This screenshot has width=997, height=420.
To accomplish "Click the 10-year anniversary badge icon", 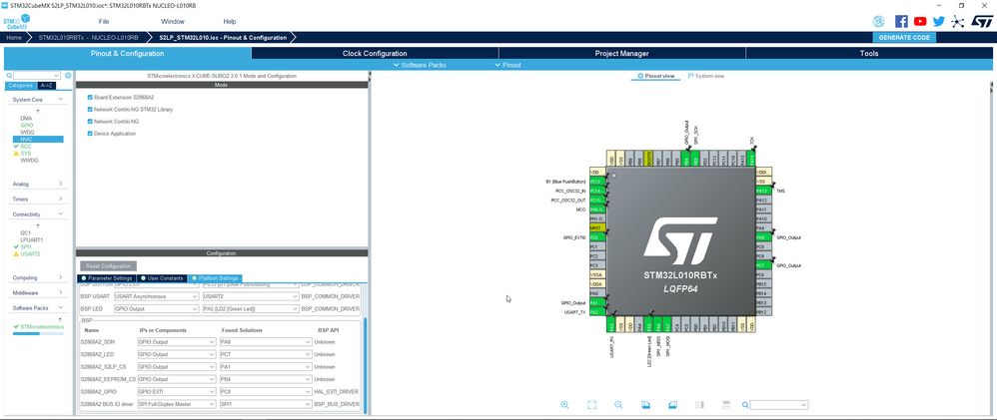I will point(879,21).
